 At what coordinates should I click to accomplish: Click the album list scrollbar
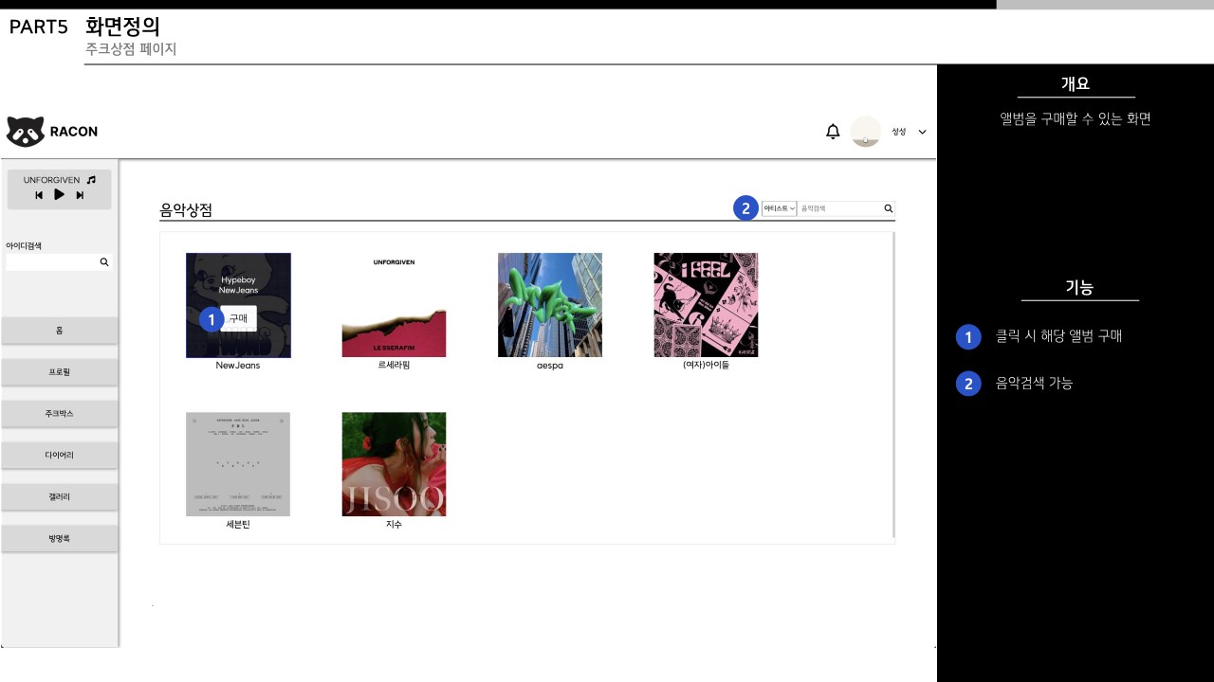coord(893,386)
